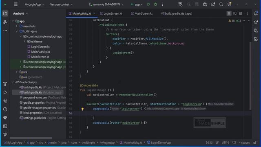
Task: Open IDE settings gear icon
Action: pyautogui.click(x=229, y=4)
